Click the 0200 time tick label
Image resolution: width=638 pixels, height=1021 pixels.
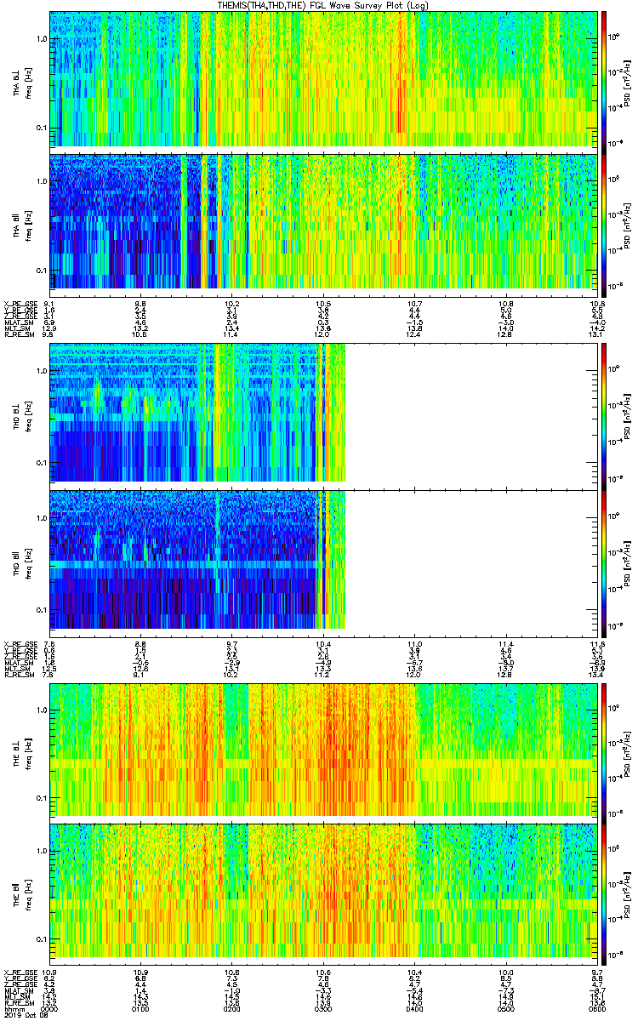click(x=232, y=1010)
